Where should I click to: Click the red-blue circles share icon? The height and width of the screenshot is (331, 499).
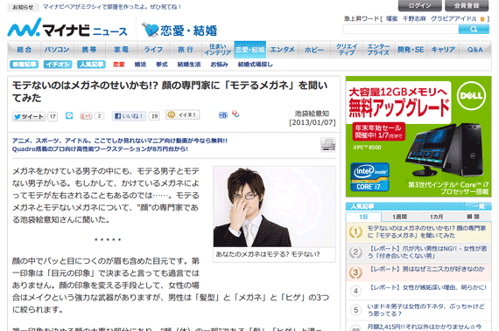(235, 114)
